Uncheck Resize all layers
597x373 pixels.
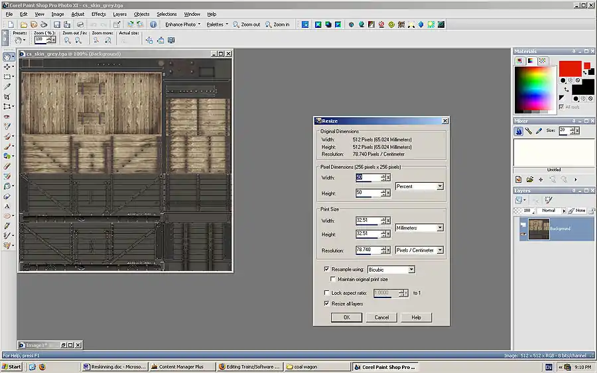click(326, 303)
